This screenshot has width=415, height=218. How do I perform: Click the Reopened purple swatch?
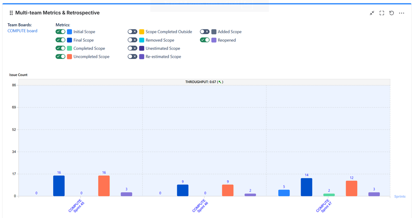214,40
